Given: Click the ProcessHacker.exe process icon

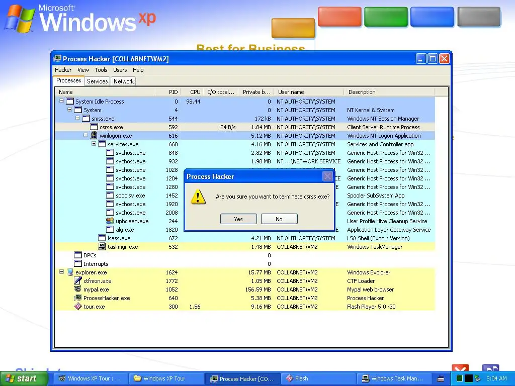Looking at the screenshot, I should pos(78,298).
